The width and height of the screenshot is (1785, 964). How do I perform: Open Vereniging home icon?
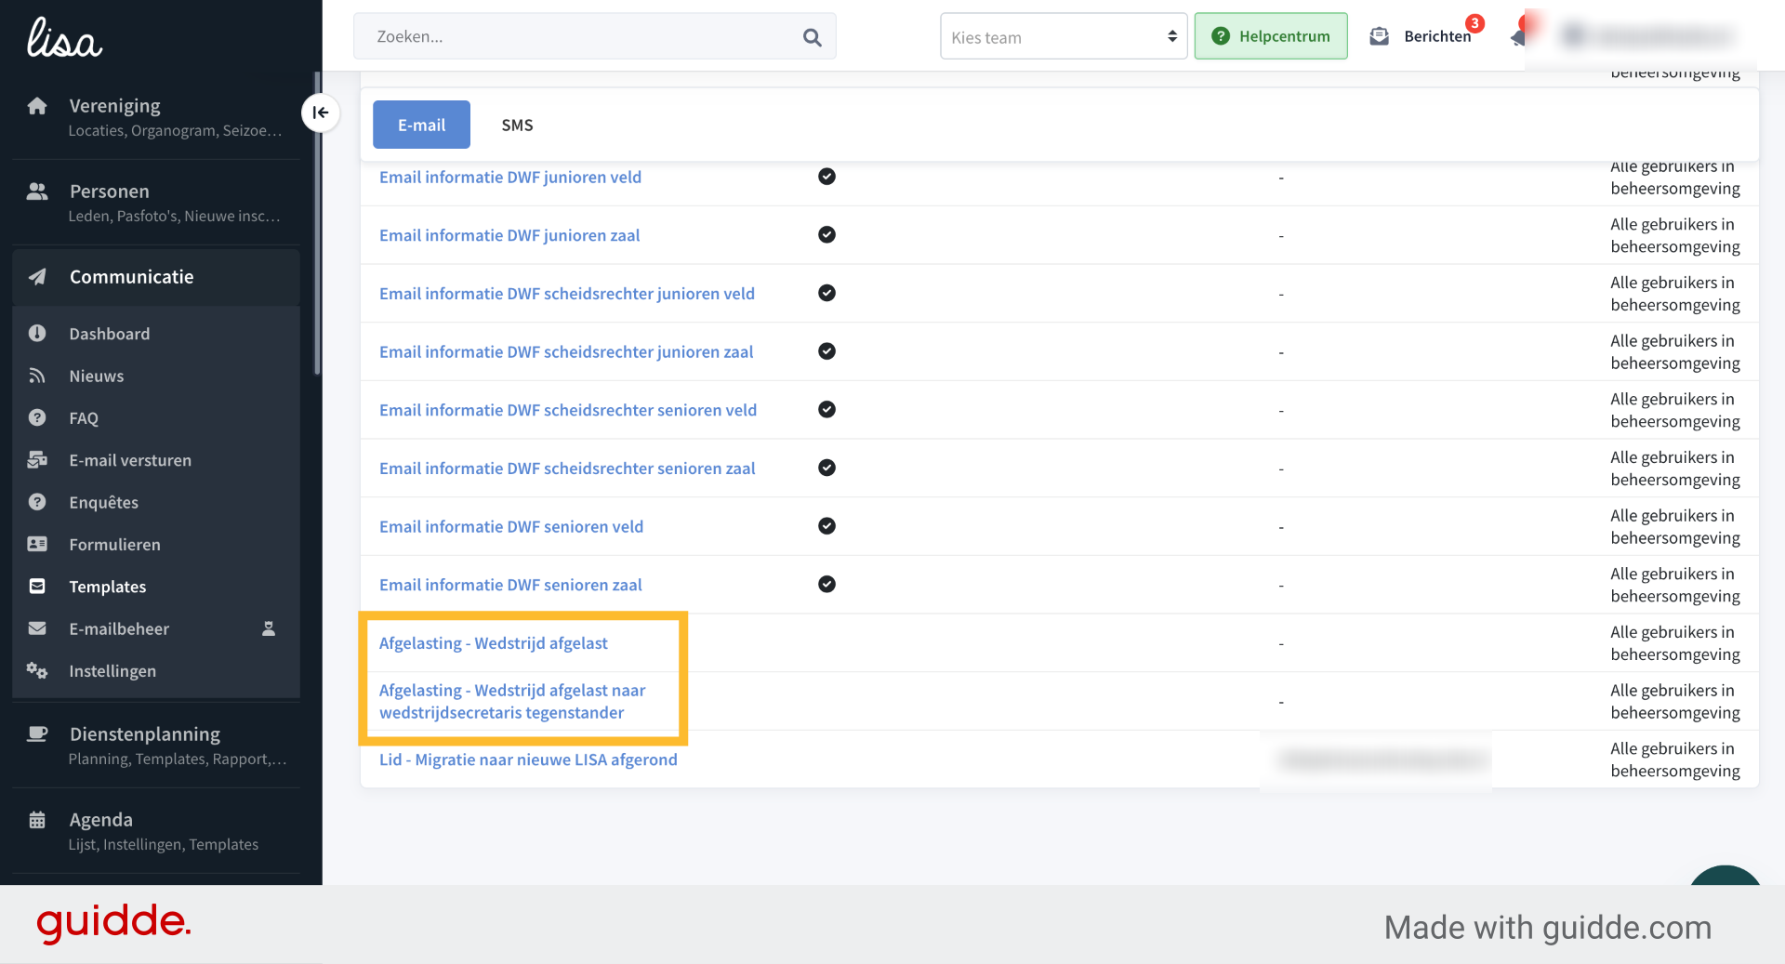coord(37,106)
